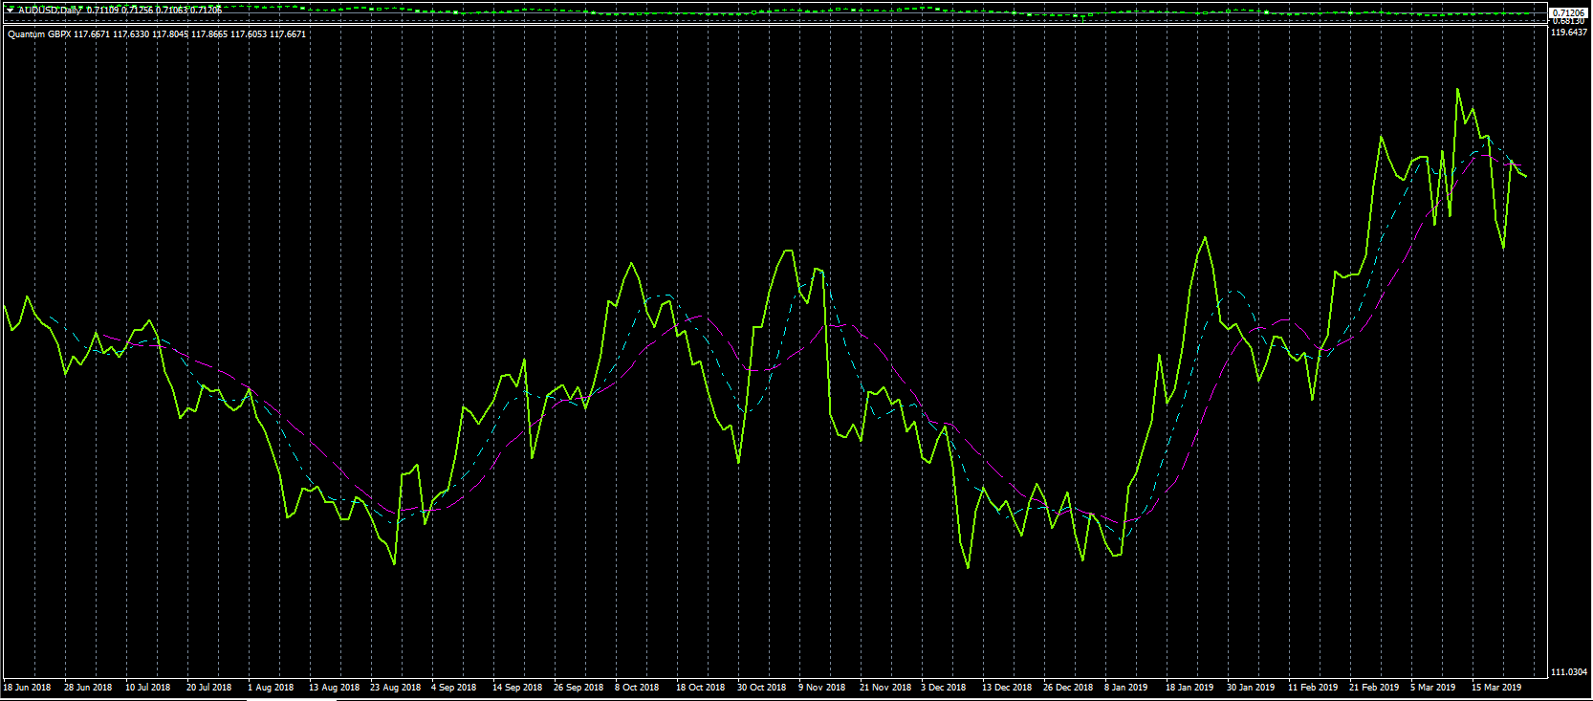Click the 9 Nov 2018 date label
The height and width of the screenshot is (701, 1593).
[822, 687]
